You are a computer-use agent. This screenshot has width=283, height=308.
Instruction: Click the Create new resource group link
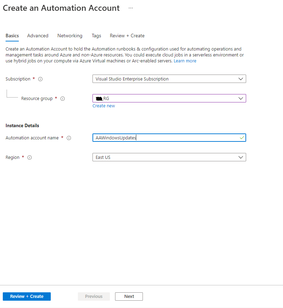(x=103, y=106)
